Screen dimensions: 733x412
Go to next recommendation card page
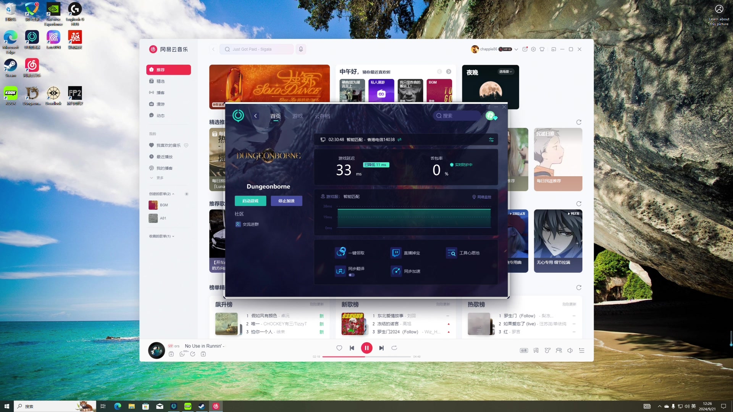pos(449,72)
